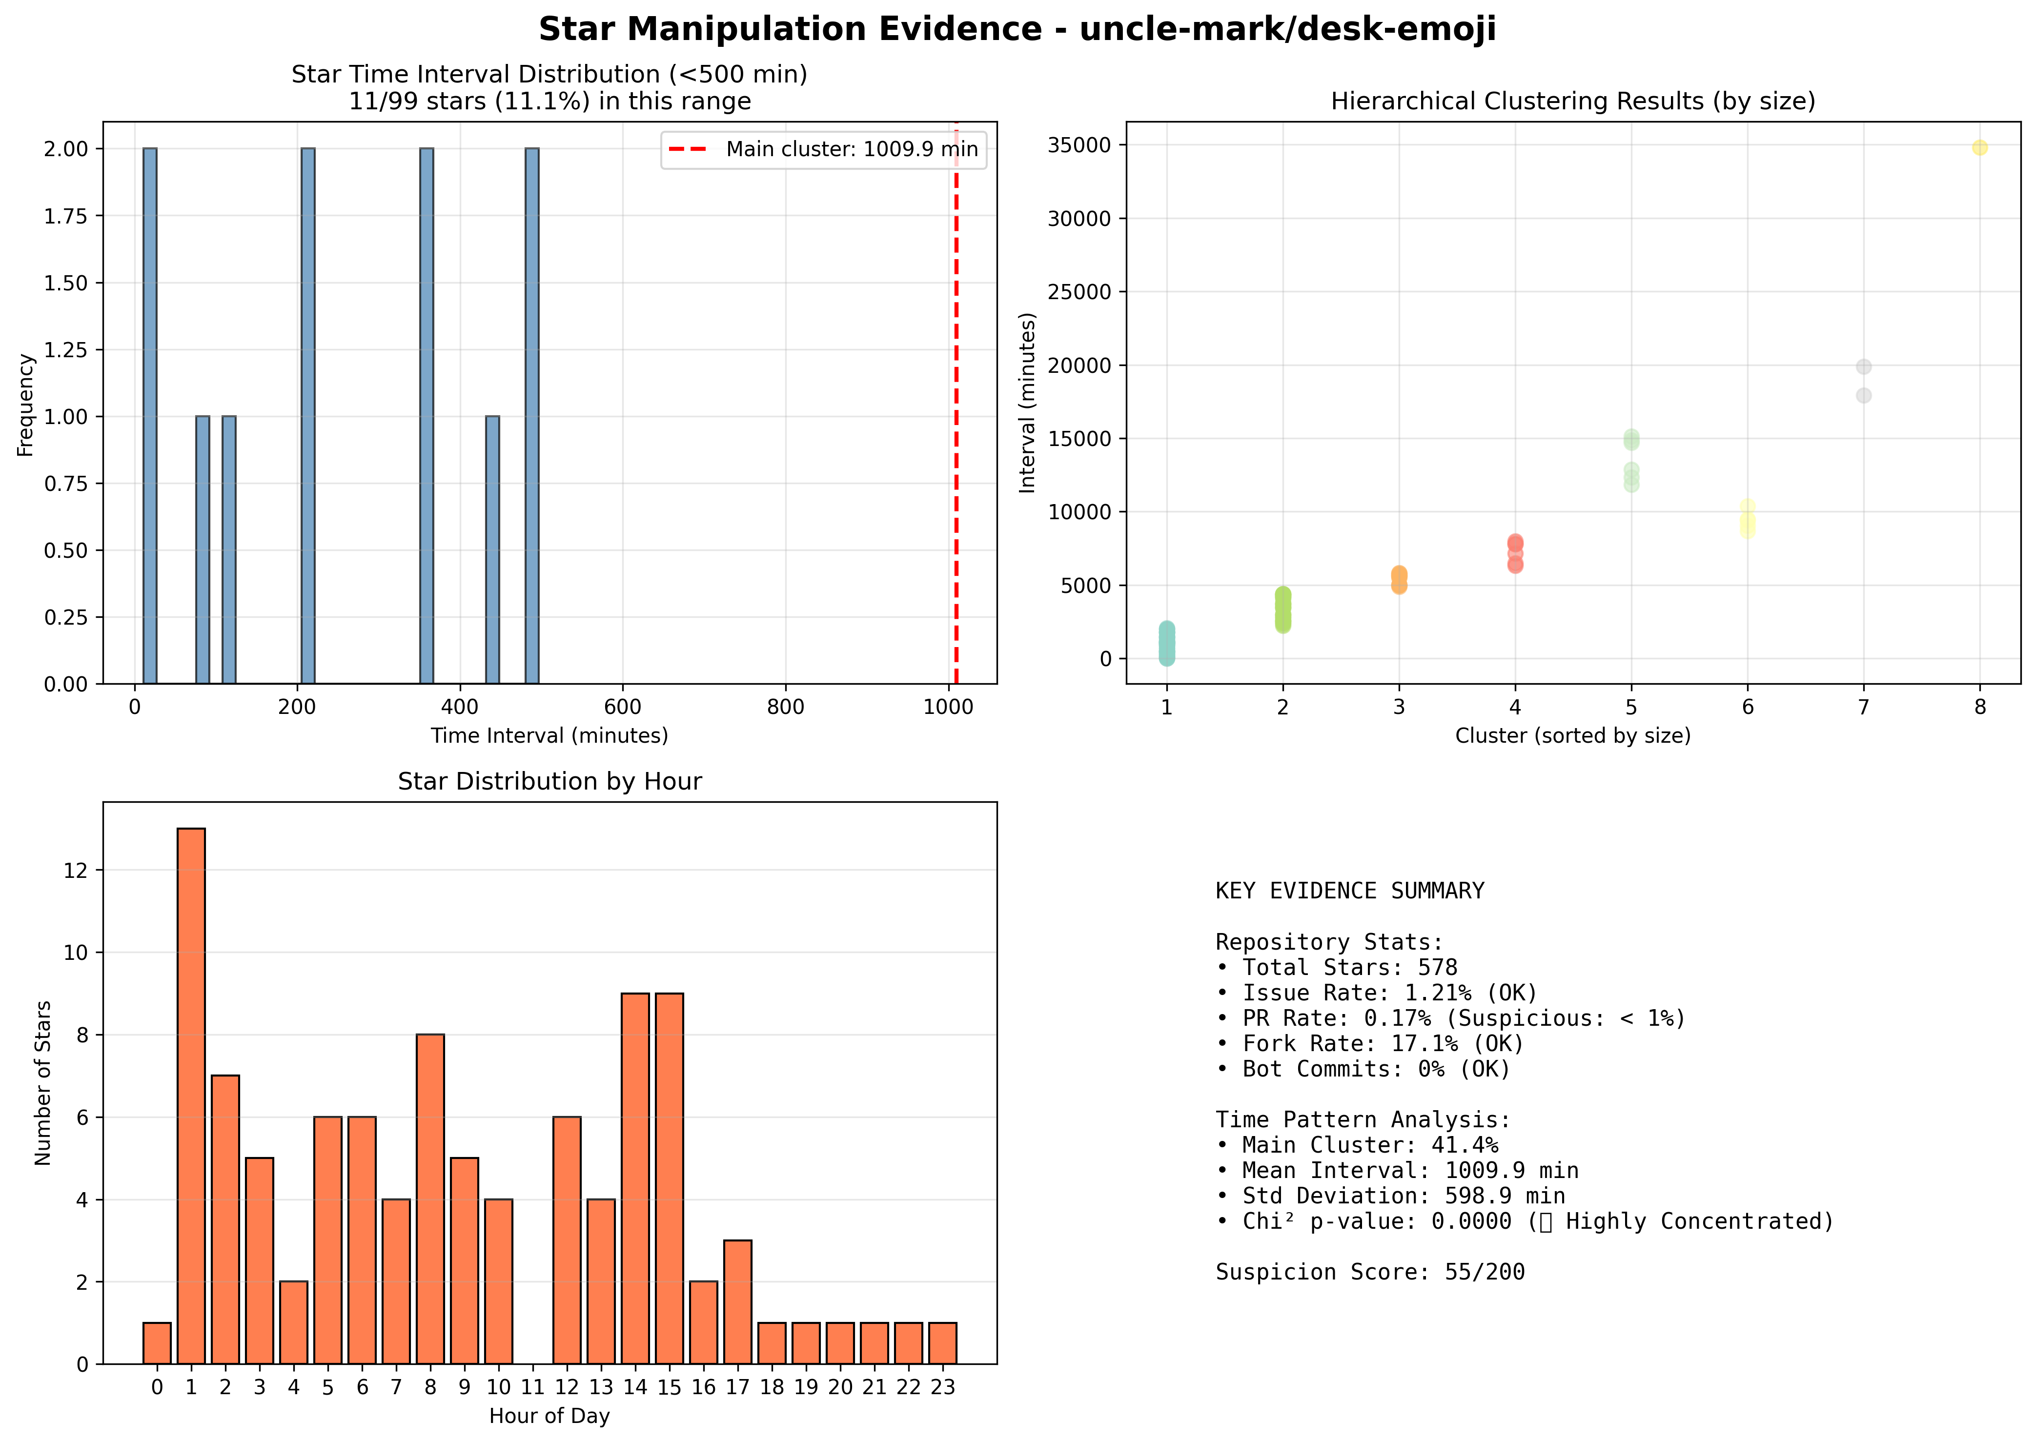Viewport: 2035px width, 1442px height.
Task: Click the hour 15 bar
Action: [670, 1178]
